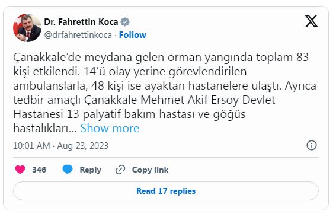
Task: Click the tweet body text about Çanakkale
Action: click(165, 92)
